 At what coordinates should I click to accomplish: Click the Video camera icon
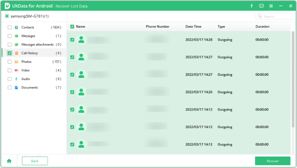(16, 70)
